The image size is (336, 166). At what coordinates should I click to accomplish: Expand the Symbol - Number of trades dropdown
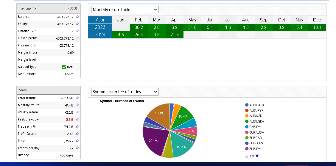pos(125,92)
